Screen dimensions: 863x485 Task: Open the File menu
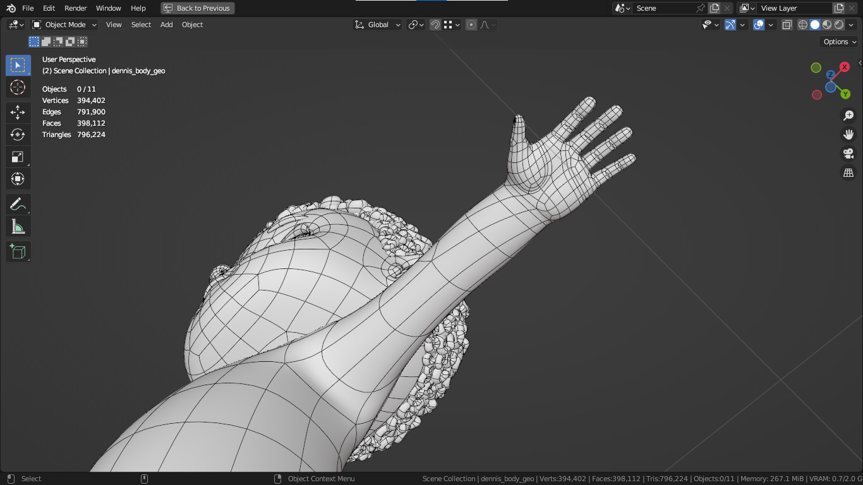28,8
